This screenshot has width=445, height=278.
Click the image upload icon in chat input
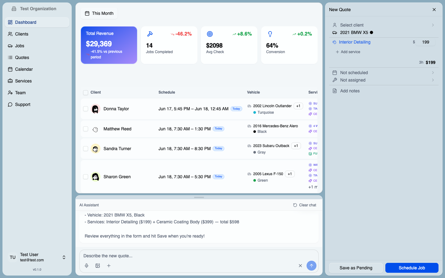[x=98, y=266]
